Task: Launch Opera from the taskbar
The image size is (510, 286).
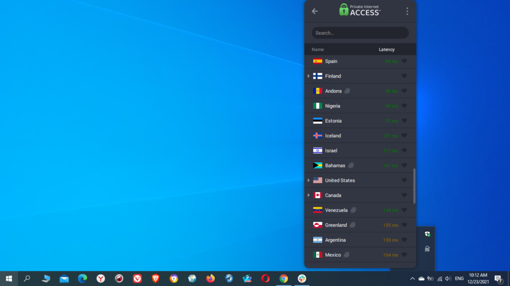Action: tap(265, 279)
